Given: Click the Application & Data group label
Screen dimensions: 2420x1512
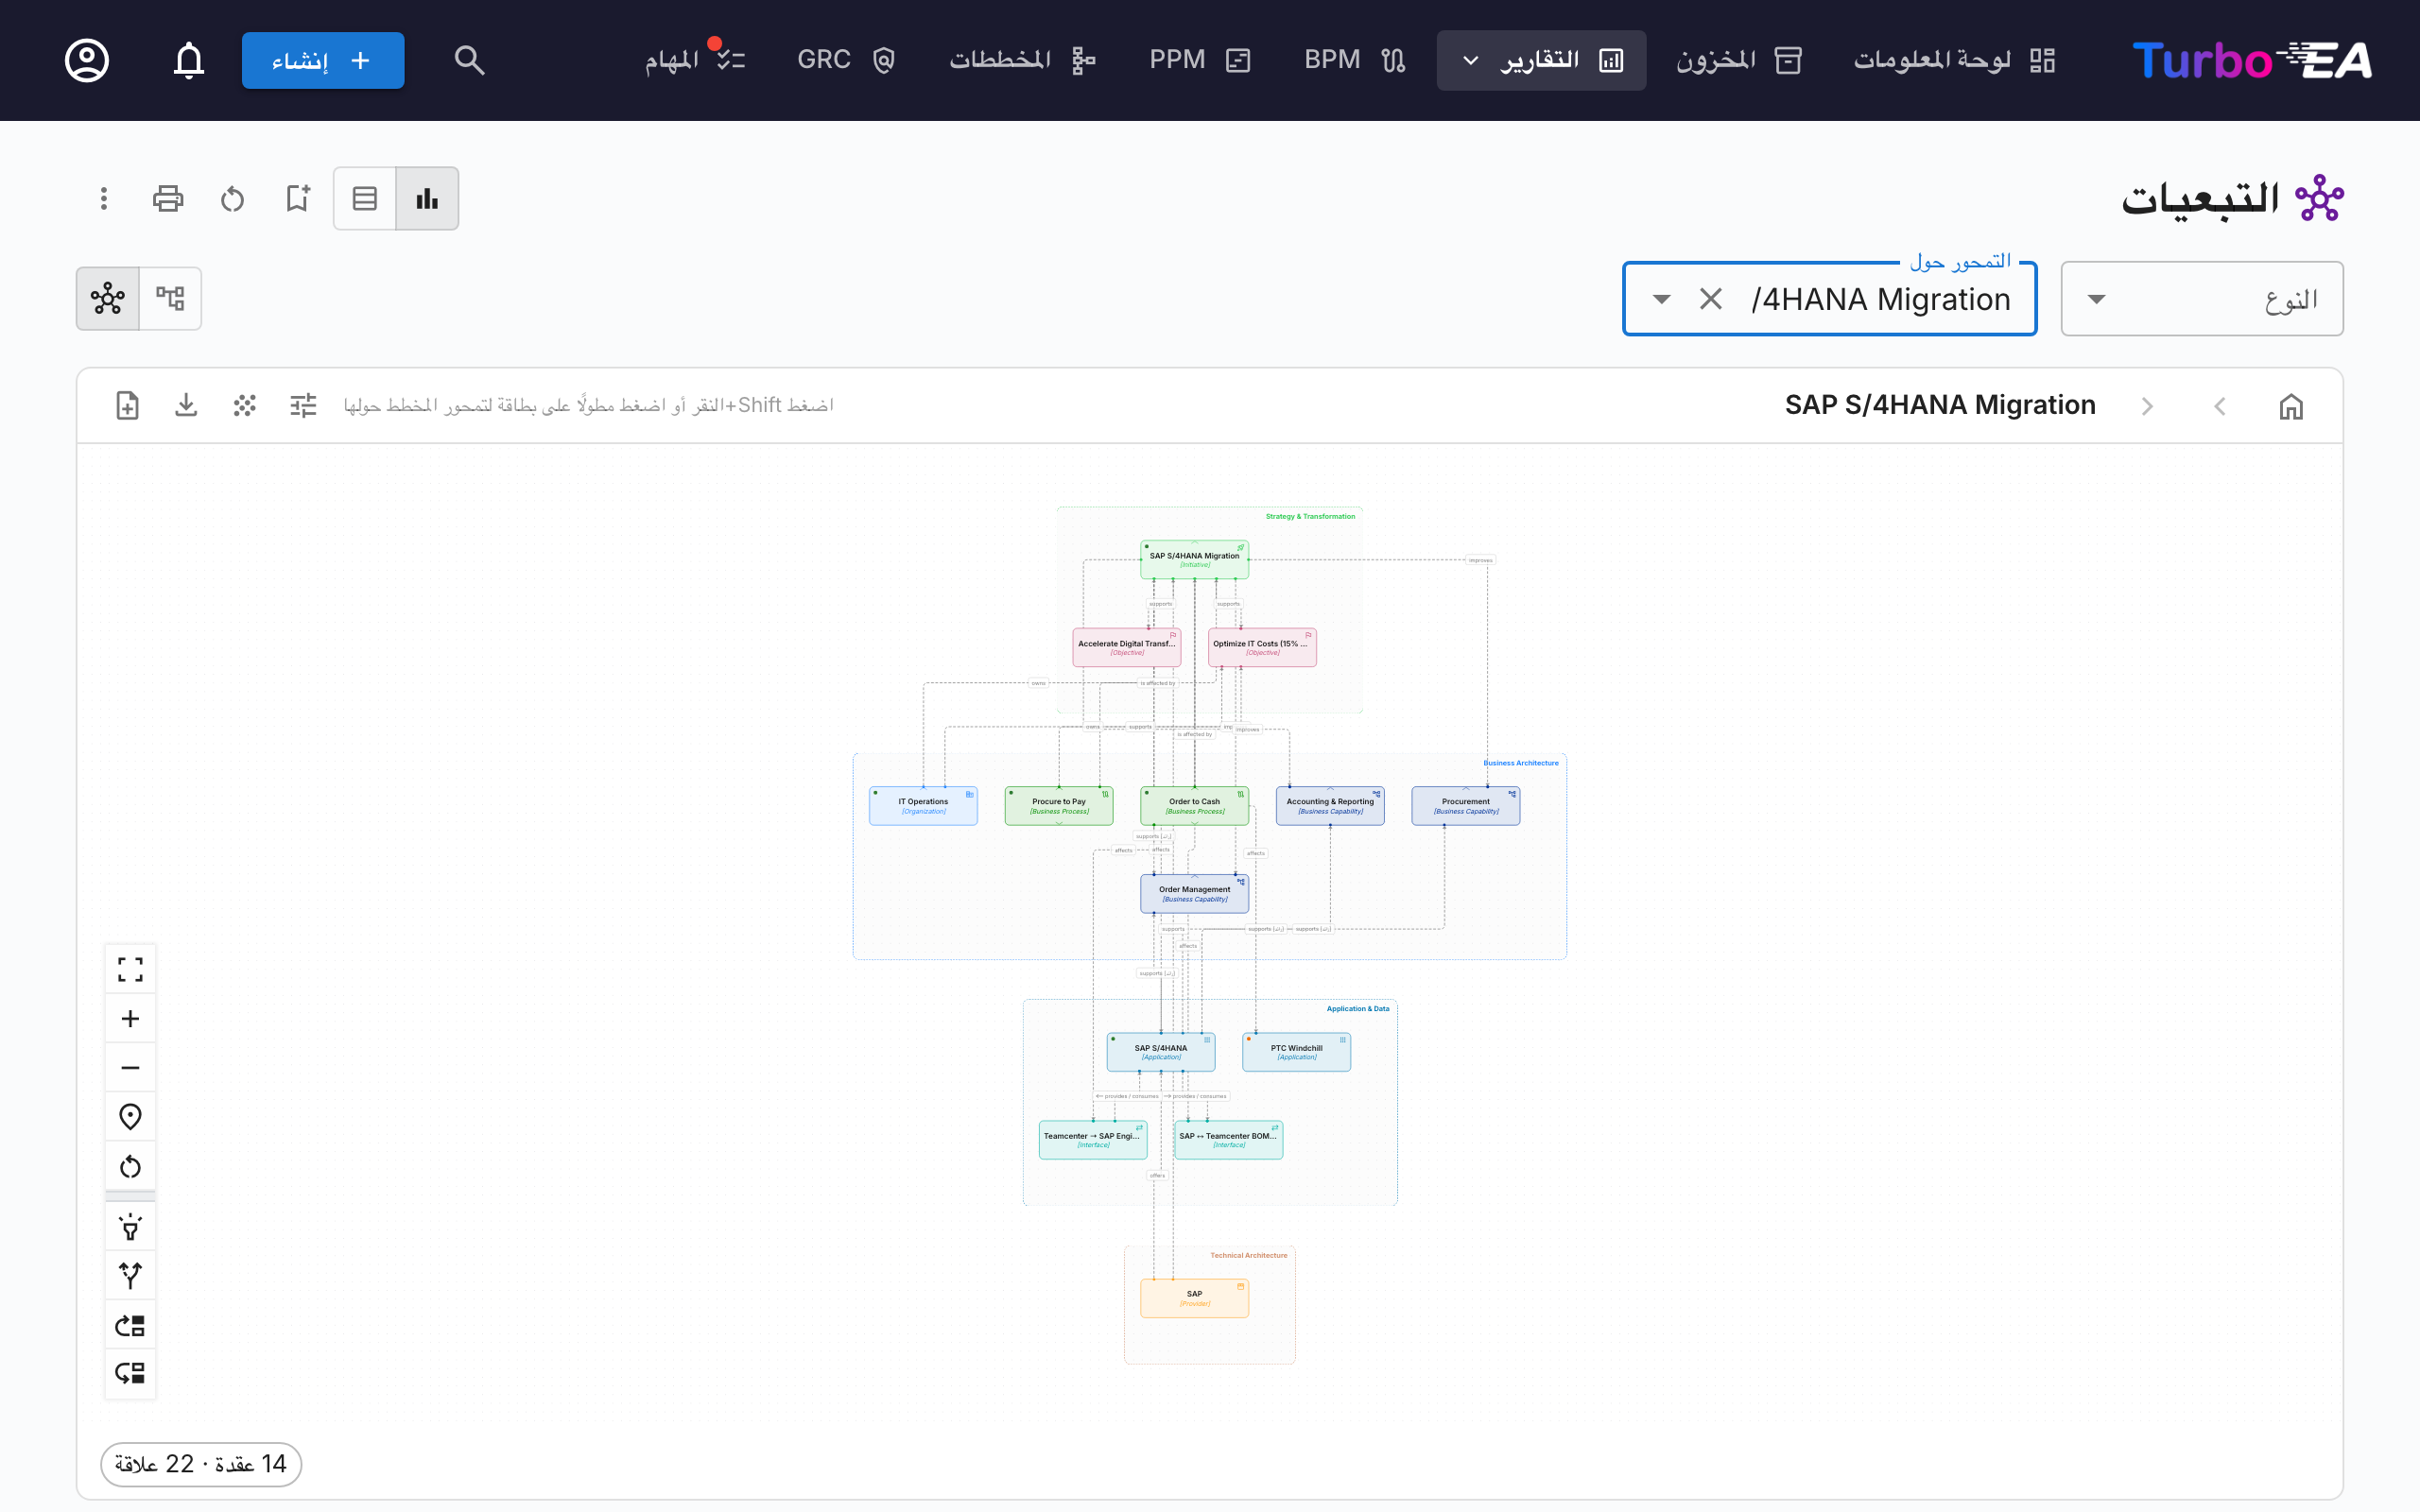Looking at the screenshot, I should tap(1357, 1009).
